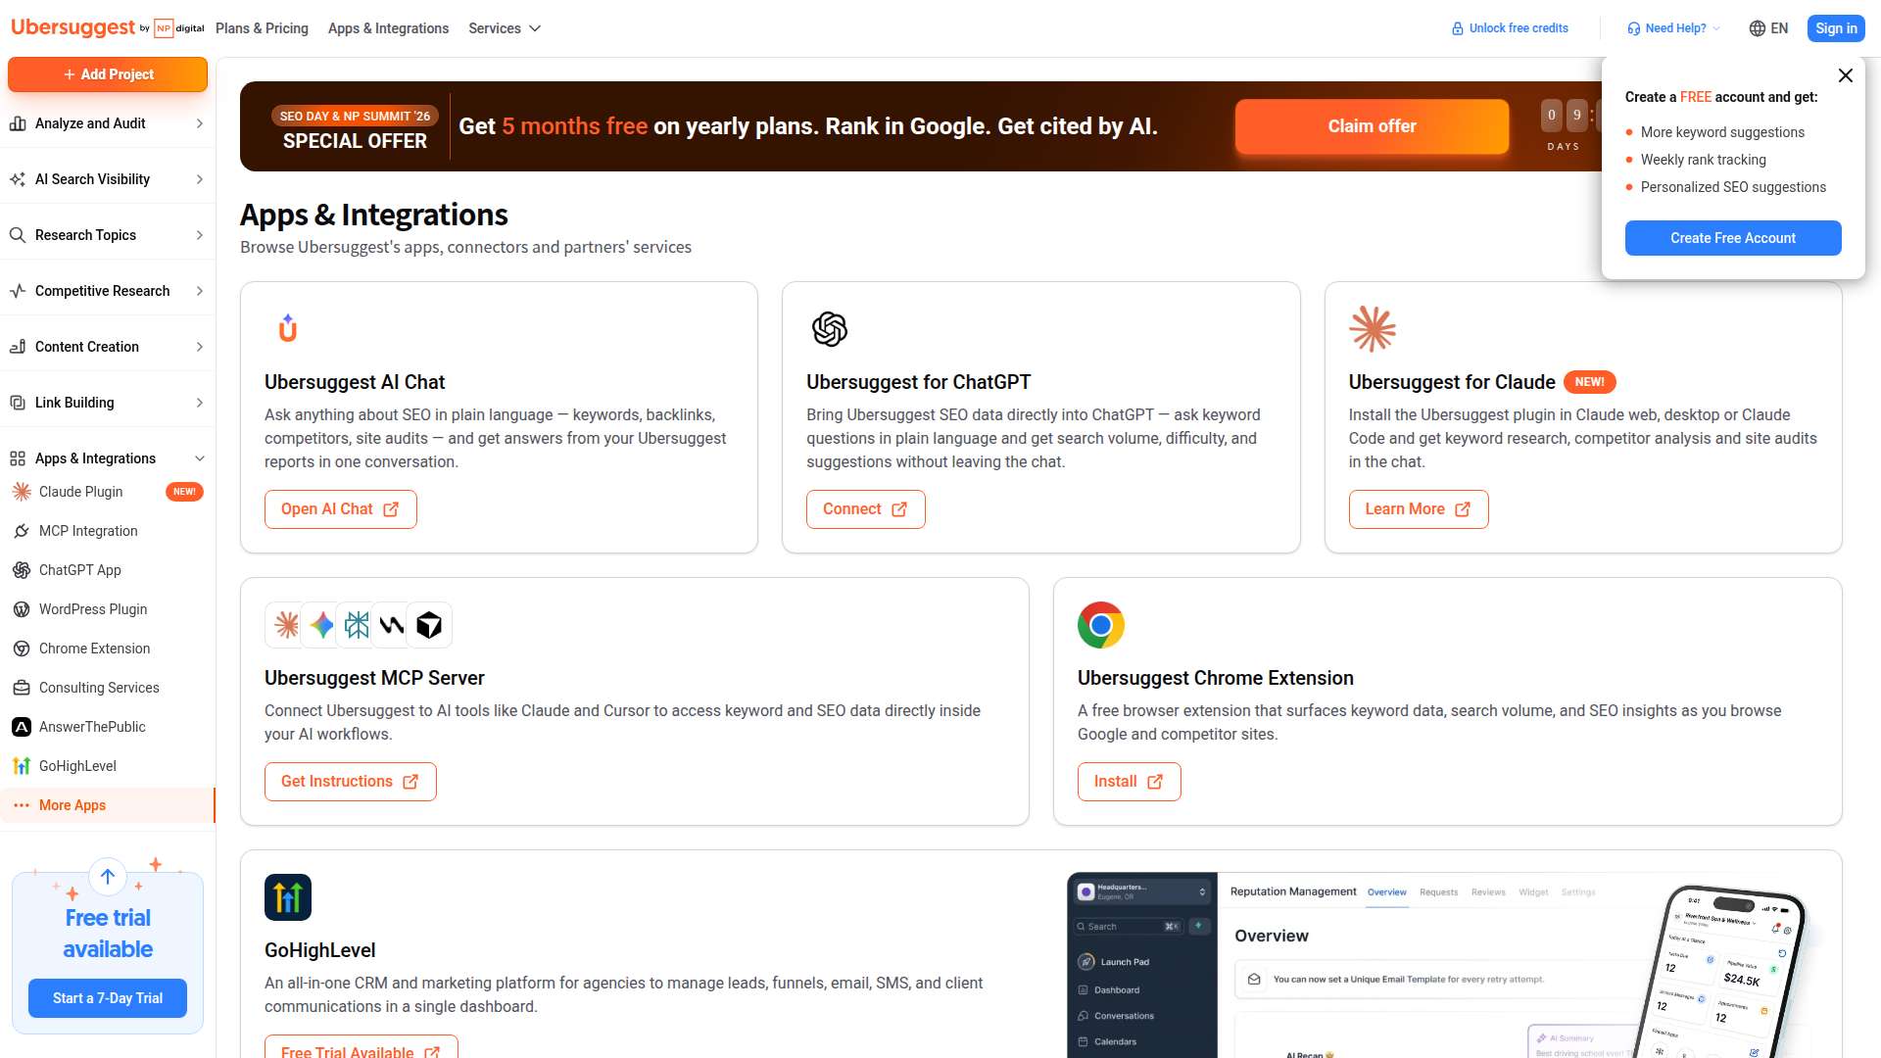Install the Chrome Extension
1881x1058 pixels.
[x=1130, y=782]
